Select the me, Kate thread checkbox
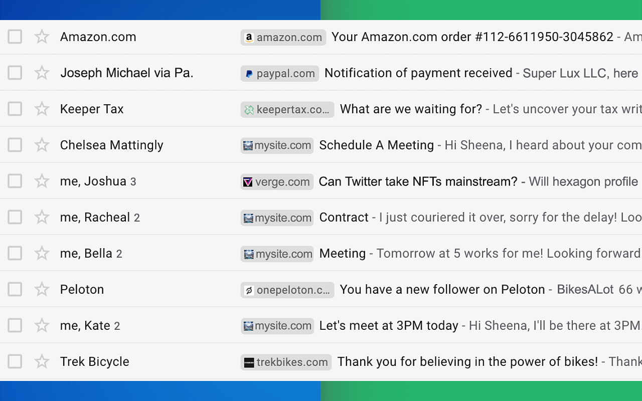This screenshot has height=401, width=642. coord(15,325)
